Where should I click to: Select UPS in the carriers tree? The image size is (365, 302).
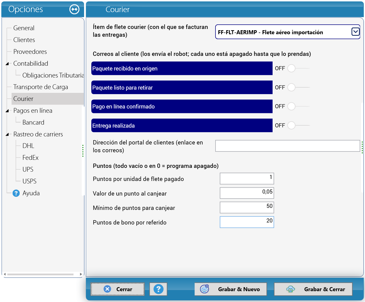(28, 169)
